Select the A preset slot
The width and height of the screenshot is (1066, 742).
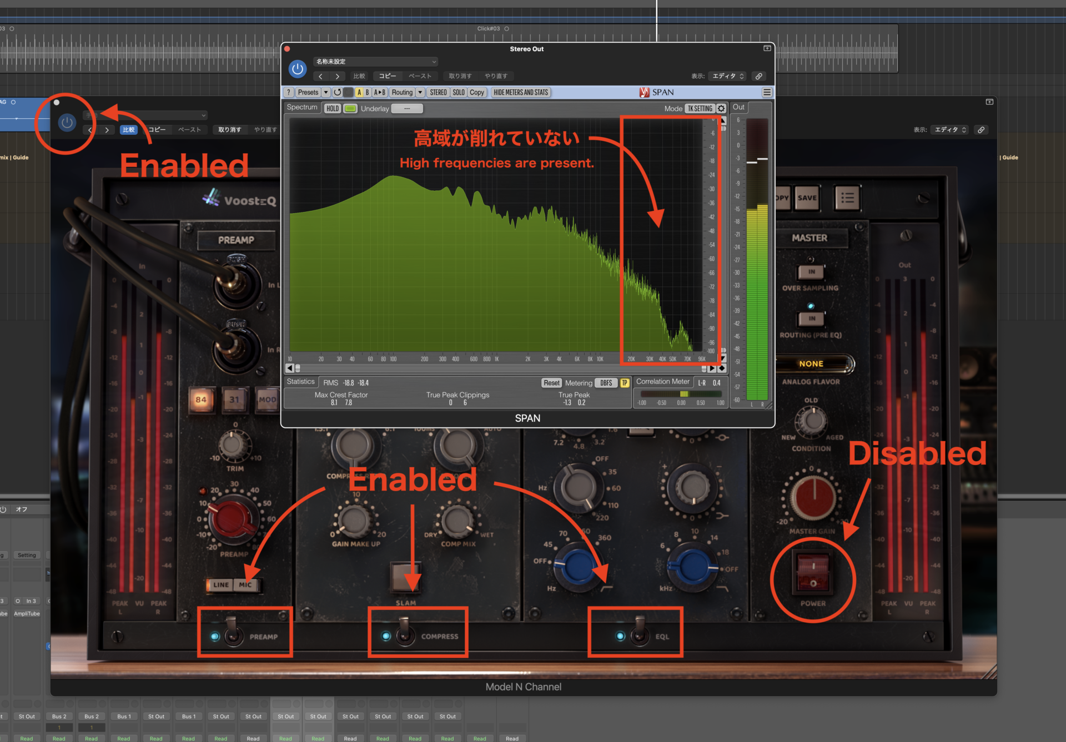[359, 93]
